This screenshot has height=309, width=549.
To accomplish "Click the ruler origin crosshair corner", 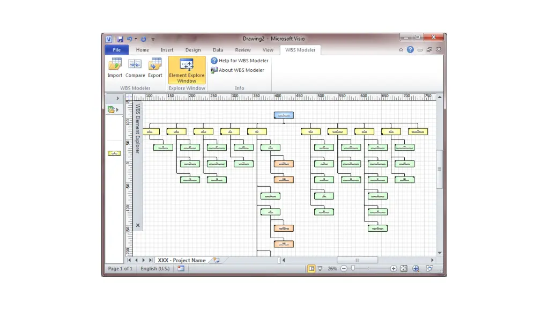I will [x=129, y=97].
